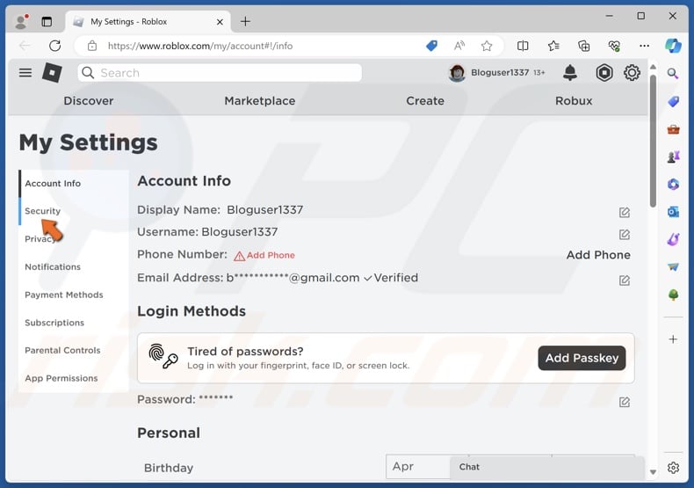The image size is (694, 488).
Task: Select the Security settings tab
Action: [x=74, y=211]
